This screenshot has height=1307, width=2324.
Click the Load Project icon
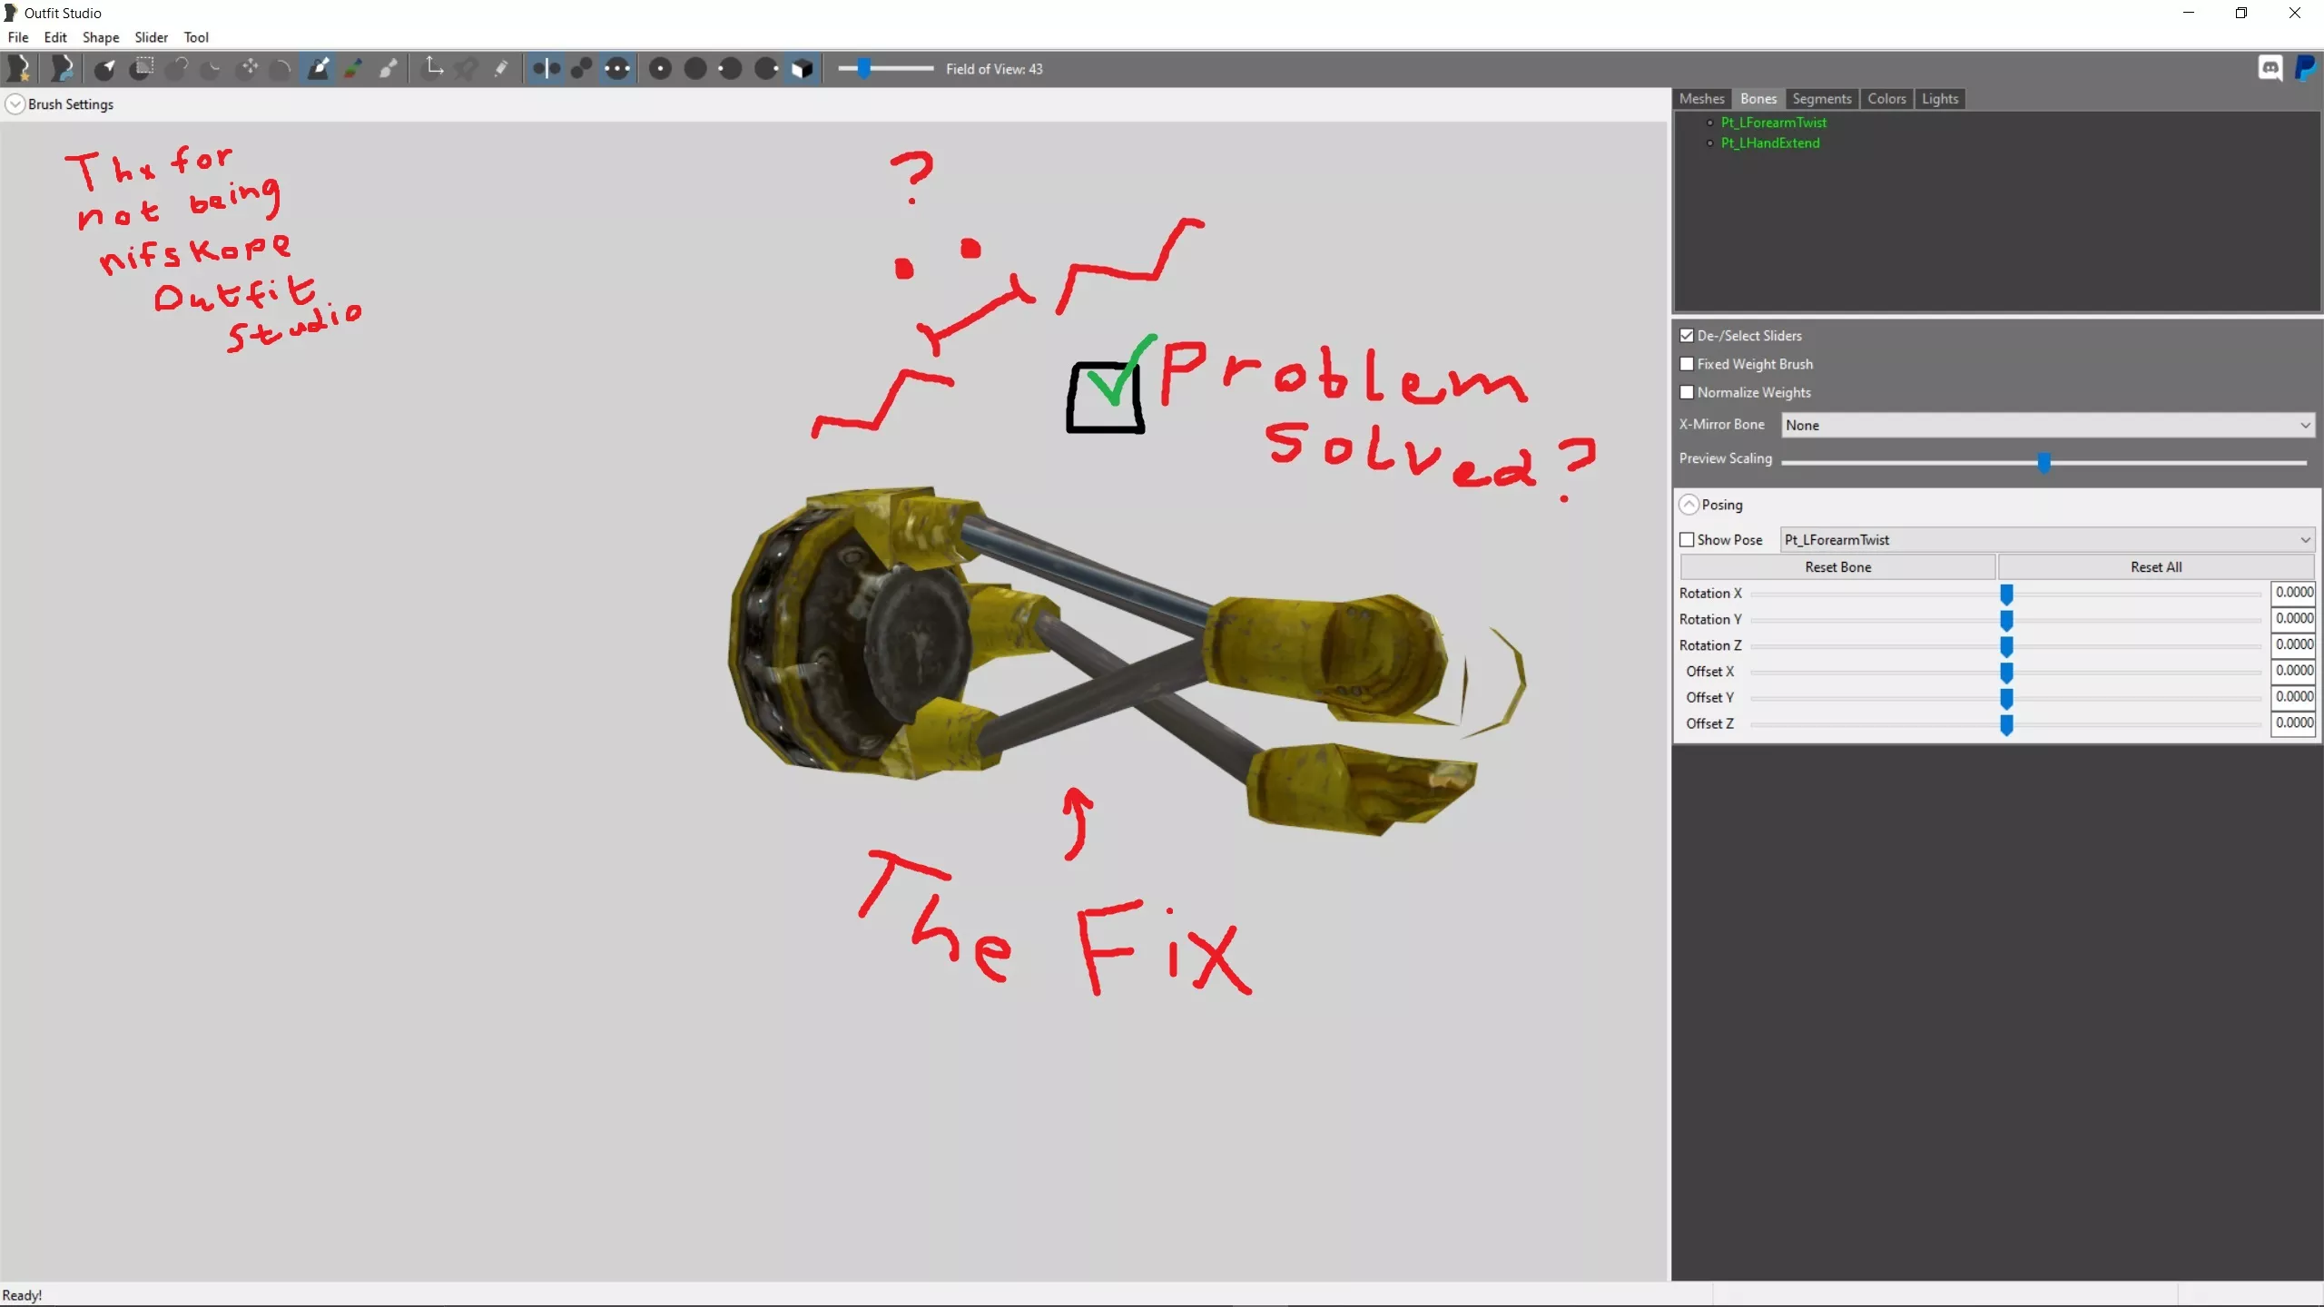pos(61,68)
